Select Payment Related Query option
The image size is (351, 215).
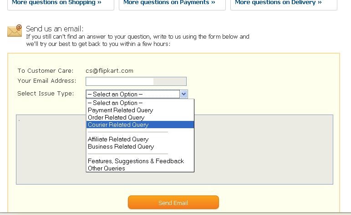(x=120, y=110)
